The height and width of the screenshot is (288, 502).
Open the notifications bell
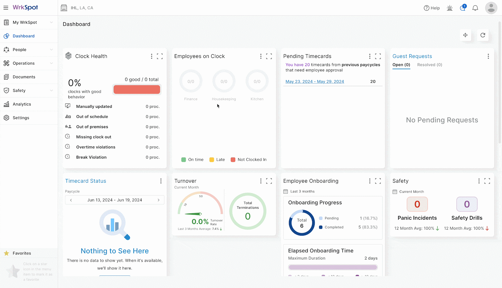pyautogui.click(x=475, y=8)
